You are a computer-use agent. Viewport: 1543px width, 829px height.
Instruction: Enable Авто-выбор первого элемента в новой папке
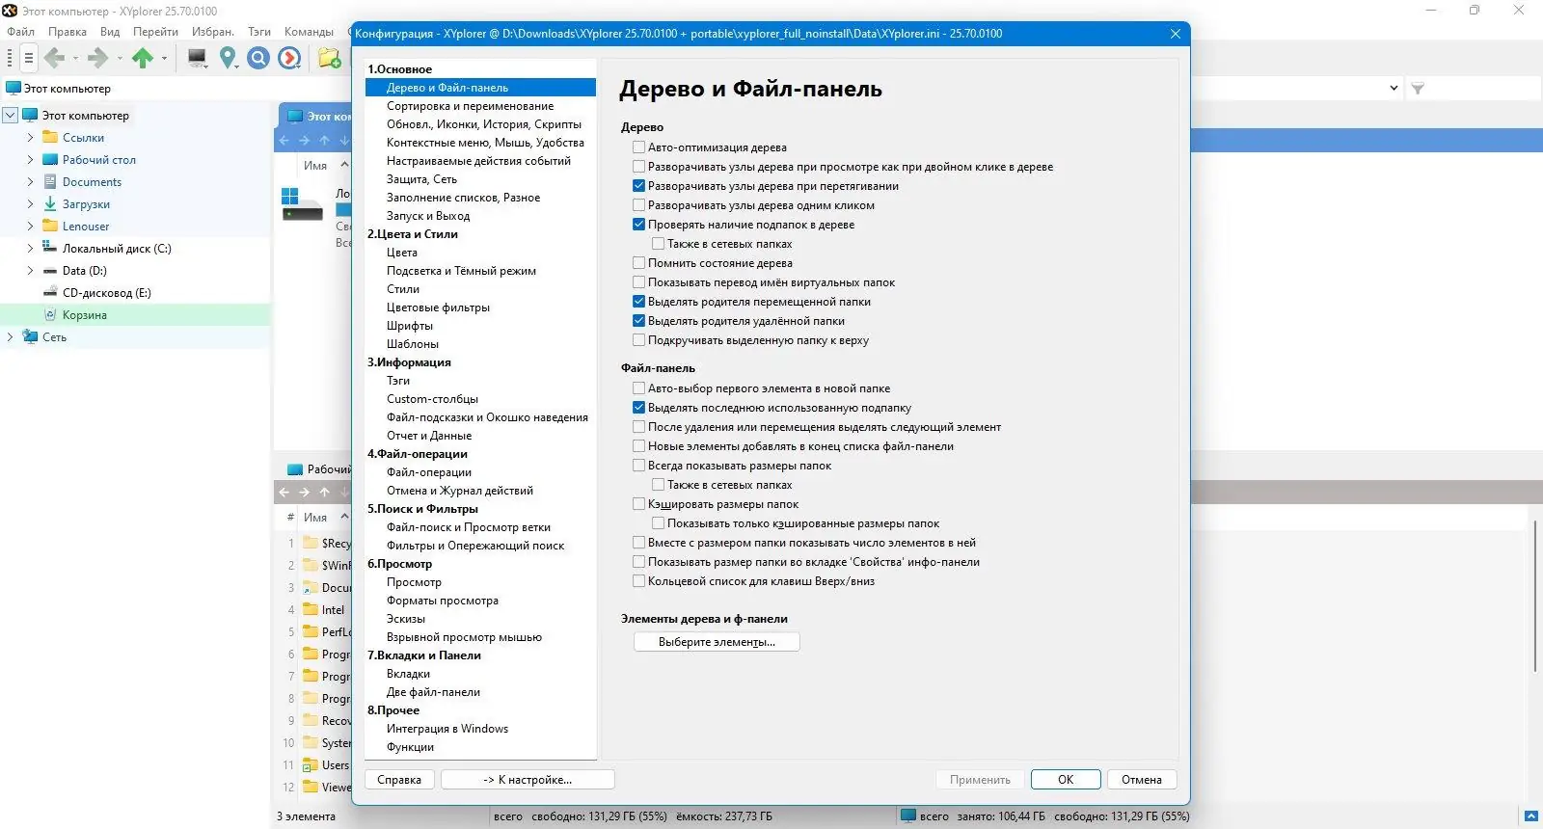[x=638, y=388]
